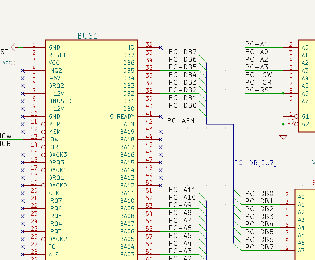Screen dimensions: 315x260
Task: Click the no-connect marker on the INQ2 pin
Action: pyautogui.click(x=23, y=70)
